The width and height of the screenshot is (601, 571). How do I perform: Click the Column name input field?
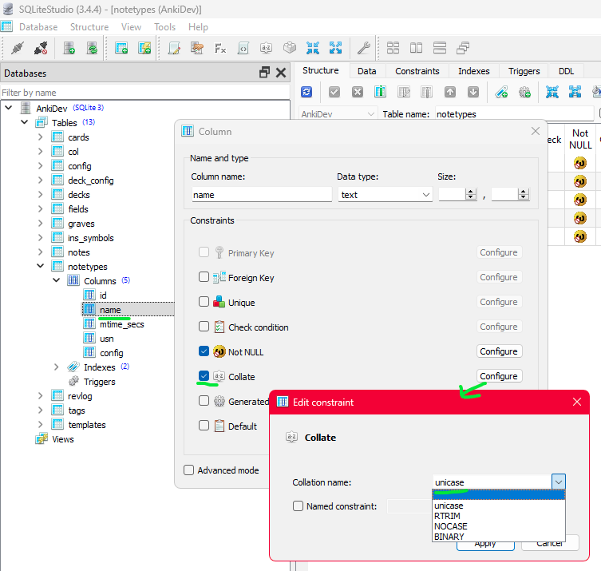point(262,195)
